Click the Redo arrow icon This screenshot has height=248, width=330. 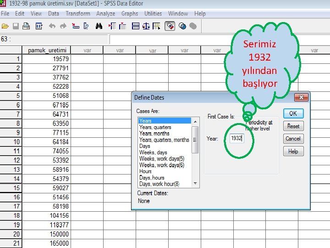[x=63, y=26]
